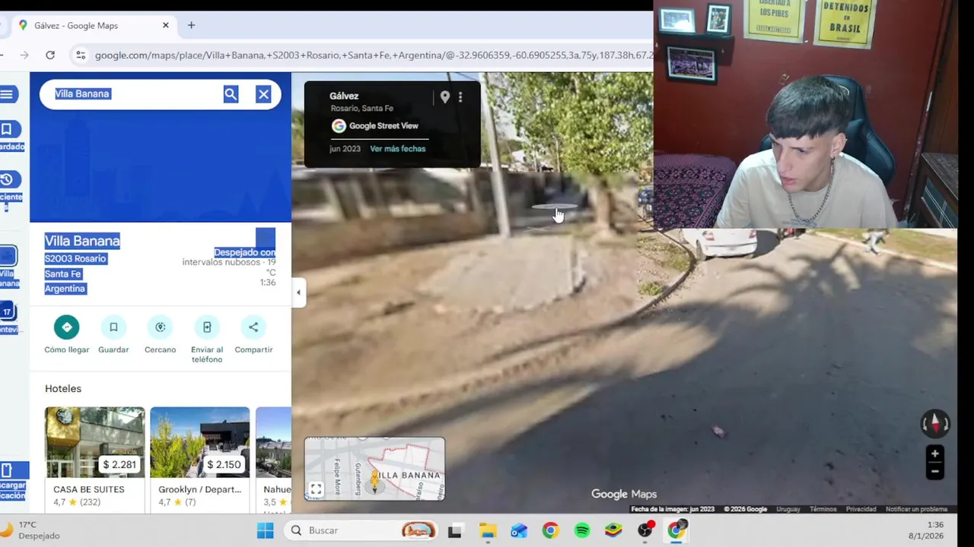
Task: Click the Cercano nearby icon
Action: (x=160, y=327)
